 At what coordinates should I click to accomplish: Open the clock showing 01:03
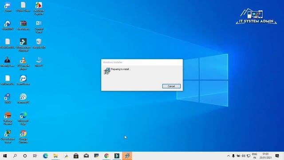click(265, 156)
